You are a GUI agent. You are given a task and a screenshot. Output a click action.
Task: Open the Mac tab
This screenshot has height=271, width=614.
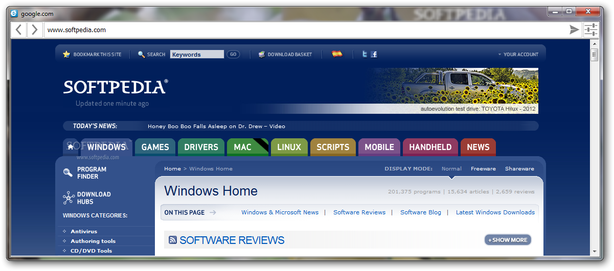[x=247, y=147]
